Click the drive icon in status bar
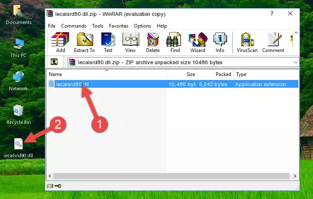 (x=50, y=186)
